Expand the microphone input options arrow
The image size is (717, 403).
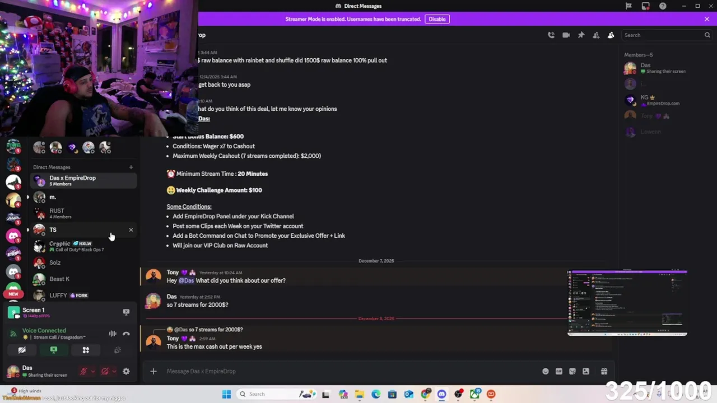point(92,371)
